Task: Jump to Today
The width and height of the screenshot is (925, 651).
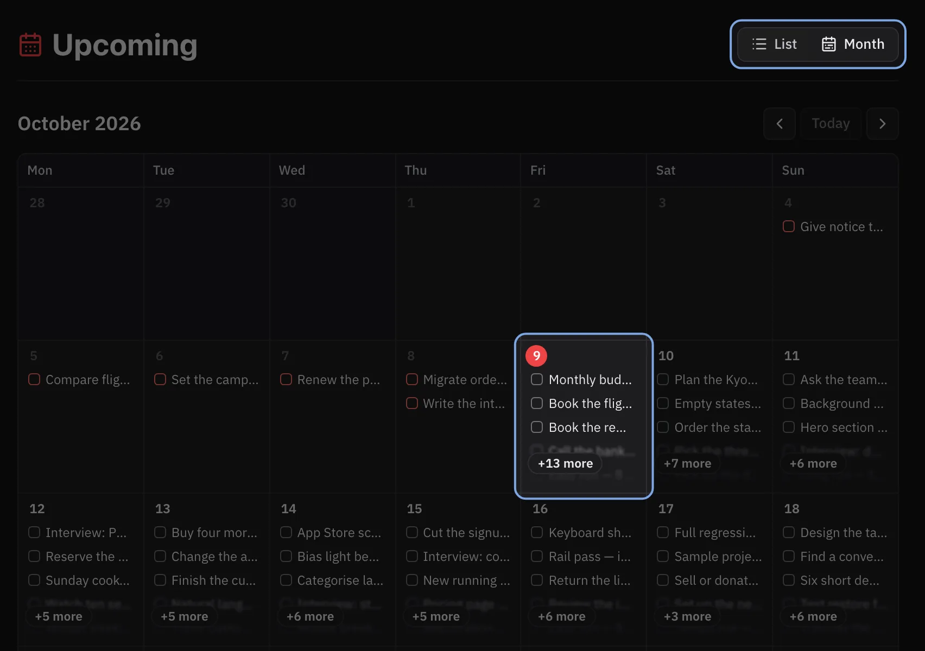Action: click(x=831, y=124)
